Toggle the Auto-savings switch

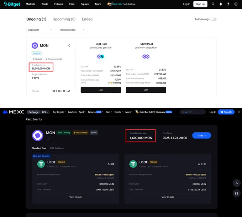tap(214, 19)
